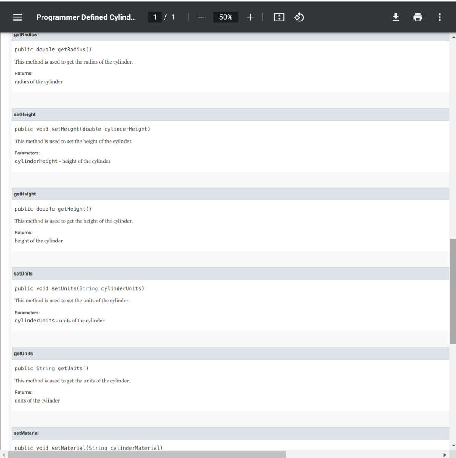Viewport: 456px width, 458px height.
Task: Zoom in on the document
Action: point(250,17)
